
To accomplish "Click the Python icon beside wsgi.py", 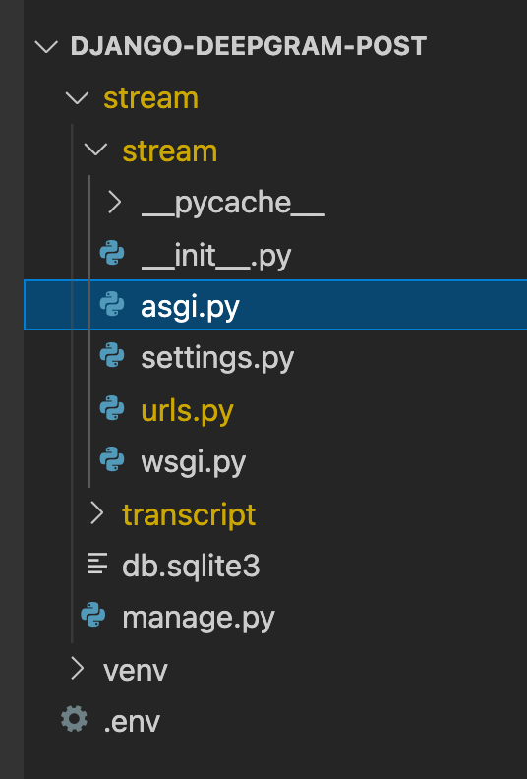I will (112, 459).
